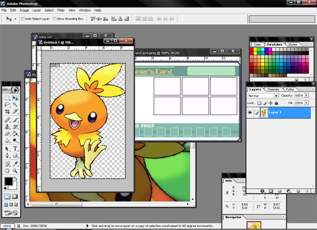Hide Layer 1 using its eye icon

click(x=250, y=113)
